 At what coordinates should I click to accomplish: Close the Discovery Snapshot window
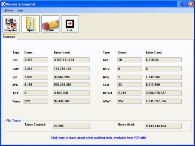tap(191, 4)
